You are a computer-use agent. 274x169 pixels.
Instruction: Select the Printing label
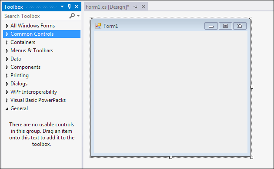(20, 75)
